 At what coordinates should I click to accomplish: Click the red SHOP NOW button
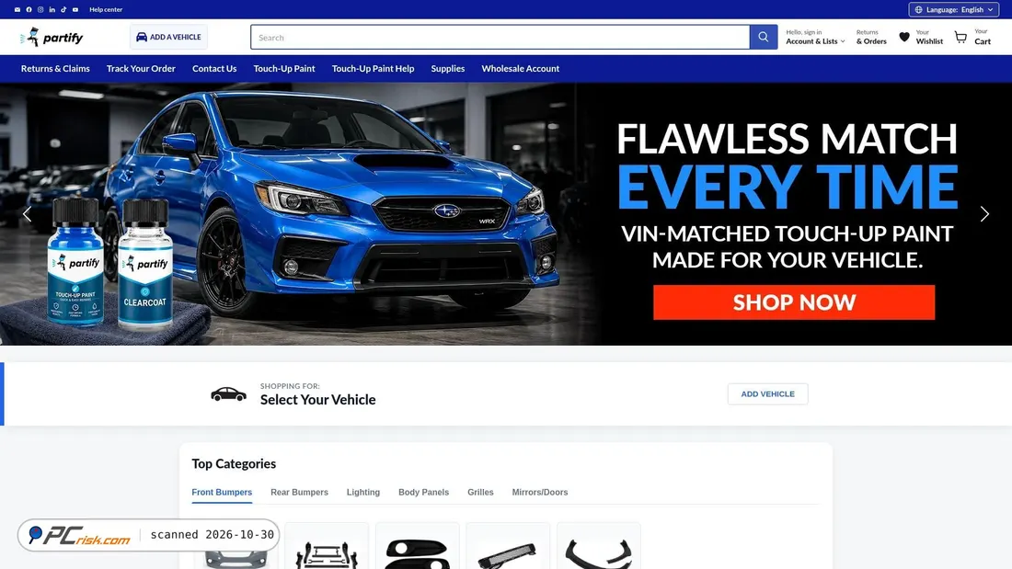(x=794, y=302)
